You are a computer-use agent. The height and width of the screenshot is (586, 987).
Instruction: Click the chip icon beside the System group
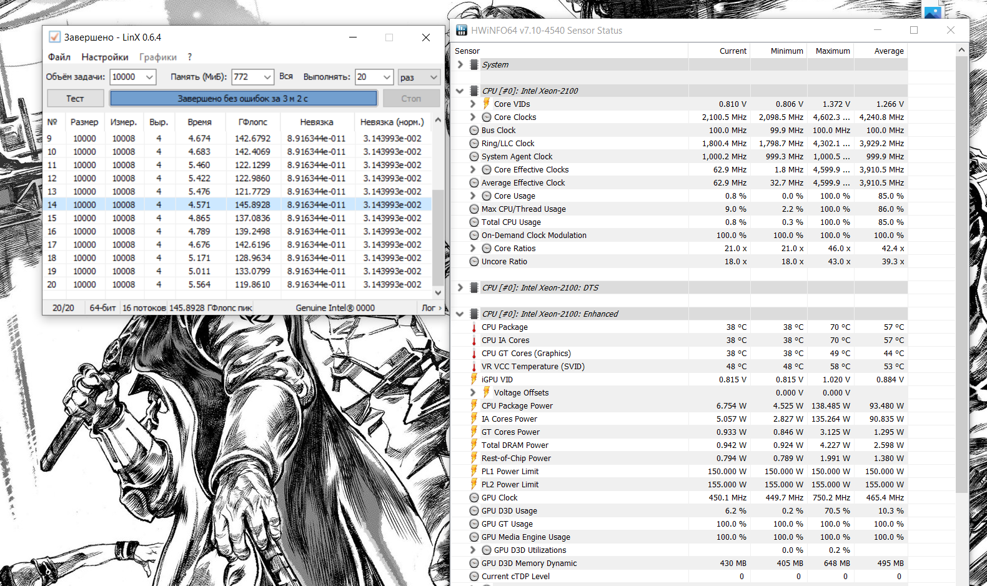point(474,64)
